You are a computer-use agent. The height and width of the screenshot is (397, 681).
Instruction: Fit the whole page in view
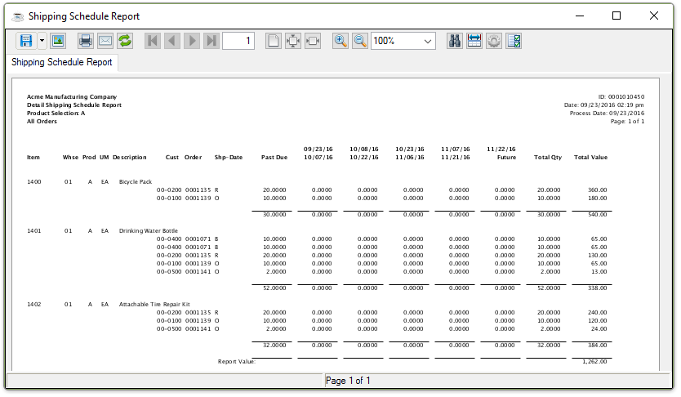pos(293,41)
